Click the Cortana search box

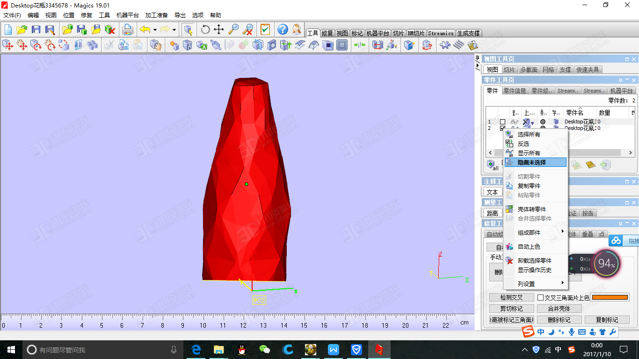coord(102,349)
